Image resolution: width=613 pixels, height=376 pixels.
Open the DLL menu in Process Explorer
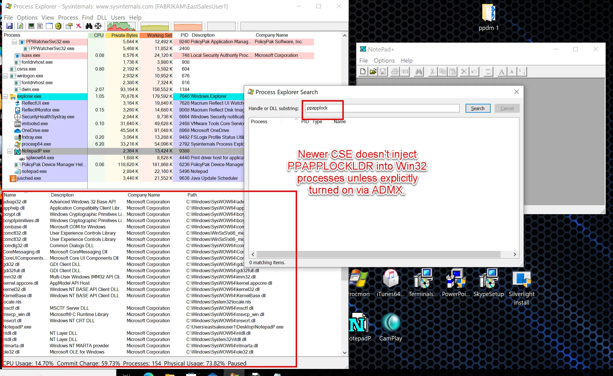click(102, 18)
